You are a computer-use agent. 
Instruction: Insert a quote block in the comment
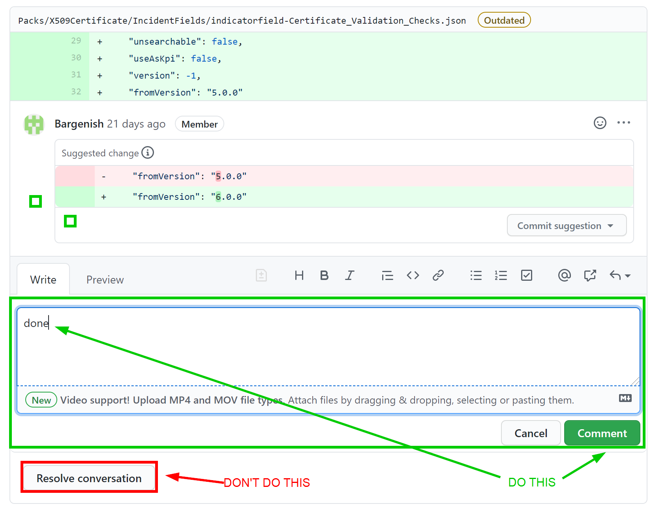click(x=387, y=275)
